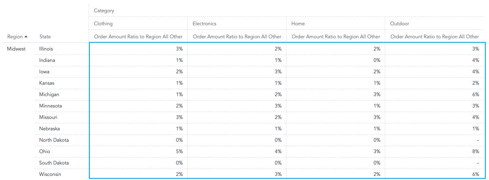
Task: Click the Michigan state row label
Action: click(x=49, y=94)
